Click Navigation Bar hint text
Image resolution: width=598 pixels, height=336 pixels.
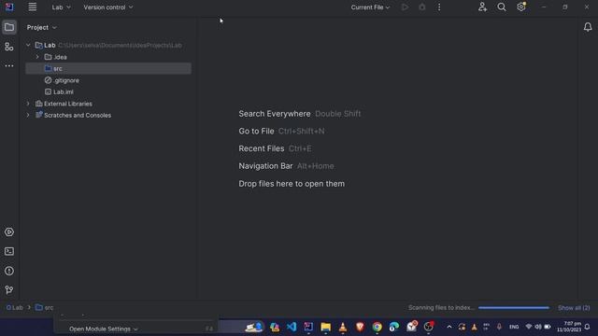265,166
